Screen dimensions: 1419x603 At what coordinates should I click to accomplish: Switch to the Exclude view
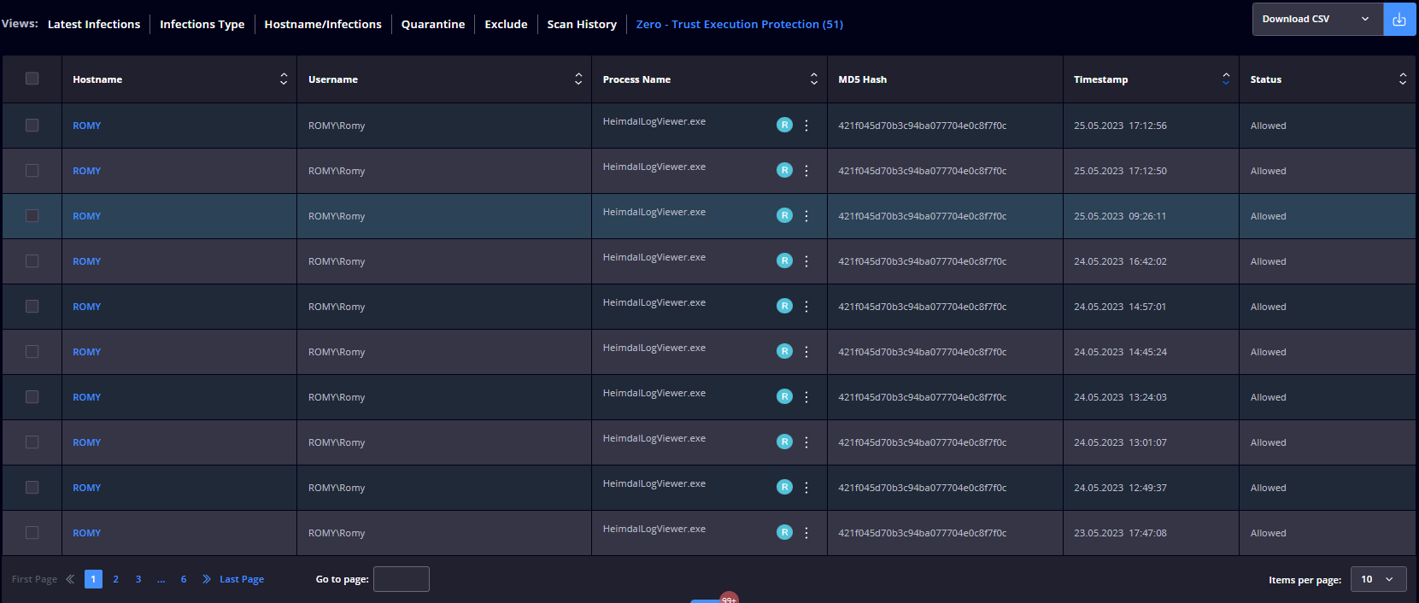(506, 24)
